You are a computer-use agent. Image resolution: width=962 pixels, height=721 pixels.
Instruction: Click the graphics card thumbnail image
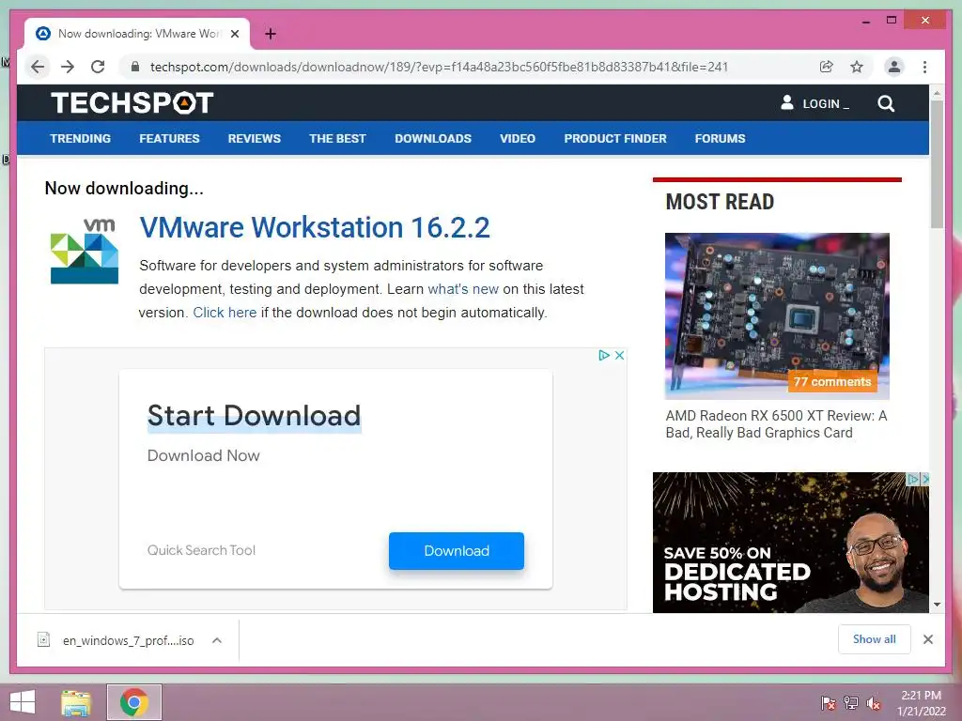pyautogui.click(x=777, y=315)
